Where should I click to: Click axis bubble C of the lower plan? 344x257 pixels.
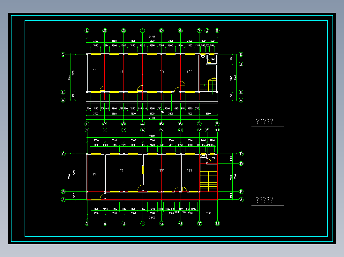click(63, 154)
